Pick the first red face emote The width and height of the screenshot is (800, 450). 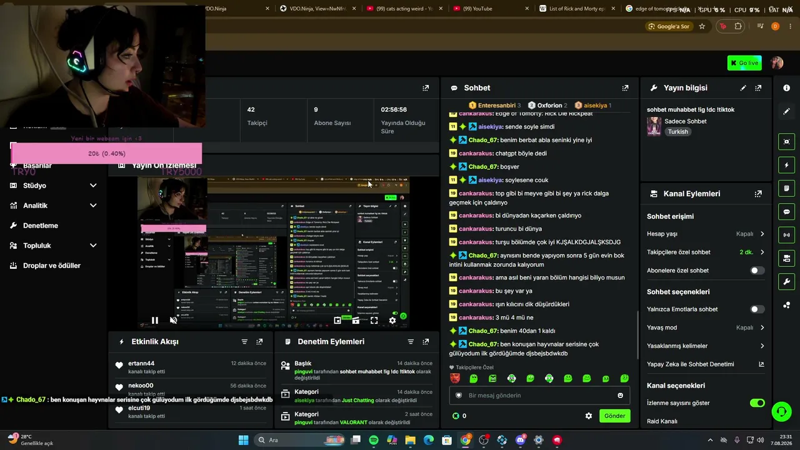click(x=455, y=378)
